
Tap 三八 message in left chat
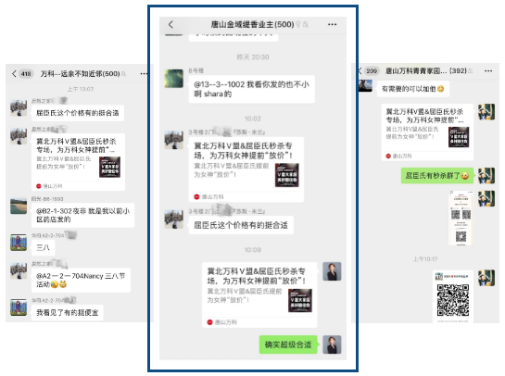pos(43,247)
